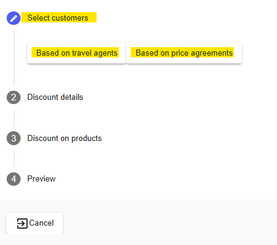Open step 4 via its number circle
The image size is (277, 245).
click(x=13, y=179)
